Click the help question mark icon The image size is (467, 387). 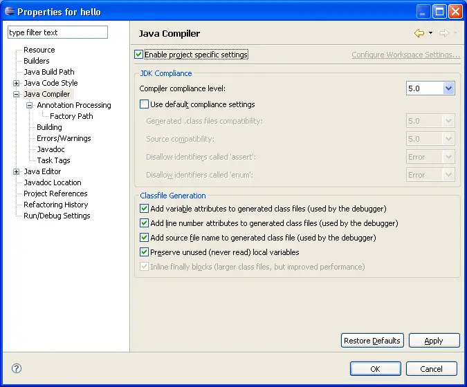pyautogui.click(x=17, y=368)
